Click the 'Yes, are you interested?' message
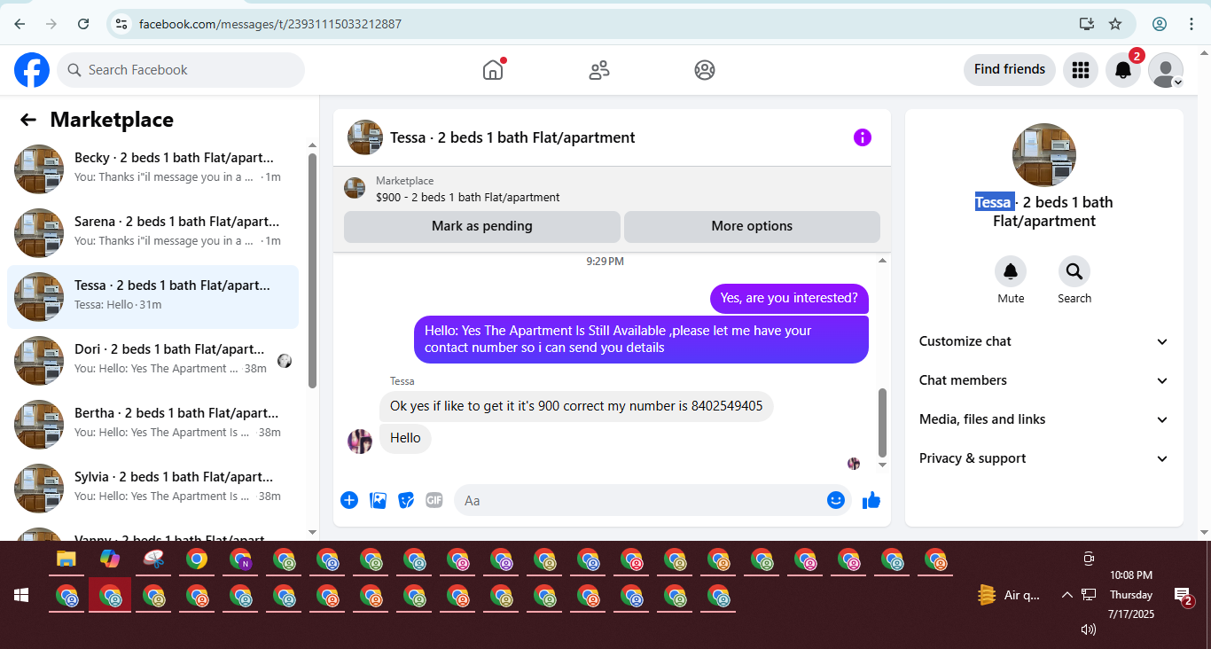The width and height of the screenshot is (1211, 649). point(789,299)
